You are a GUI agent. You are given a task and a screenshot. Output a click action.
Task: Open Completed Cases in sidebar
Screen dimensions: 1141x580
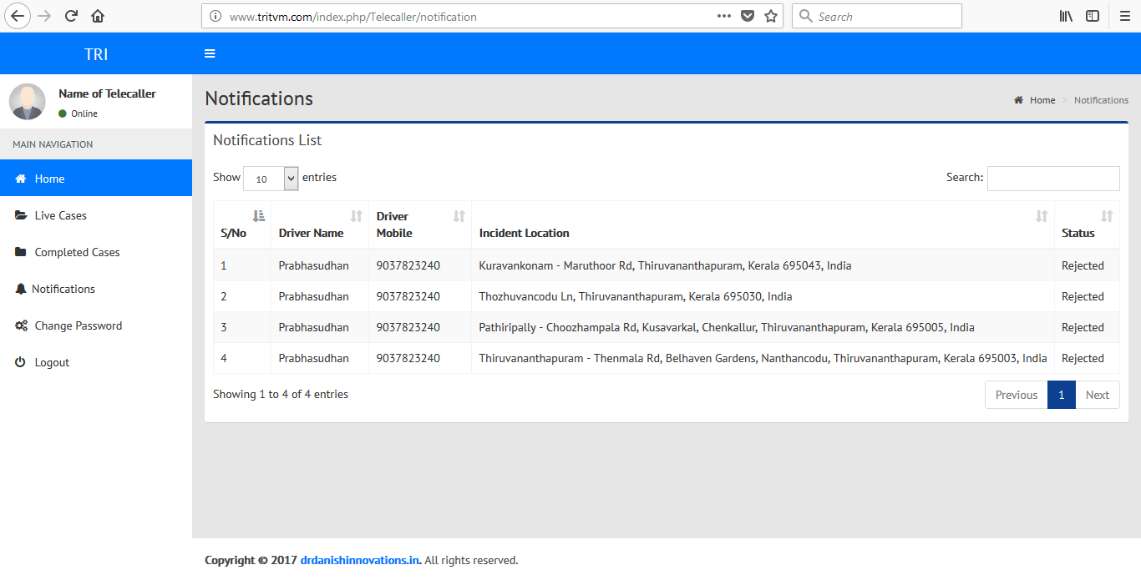[77, 252]
